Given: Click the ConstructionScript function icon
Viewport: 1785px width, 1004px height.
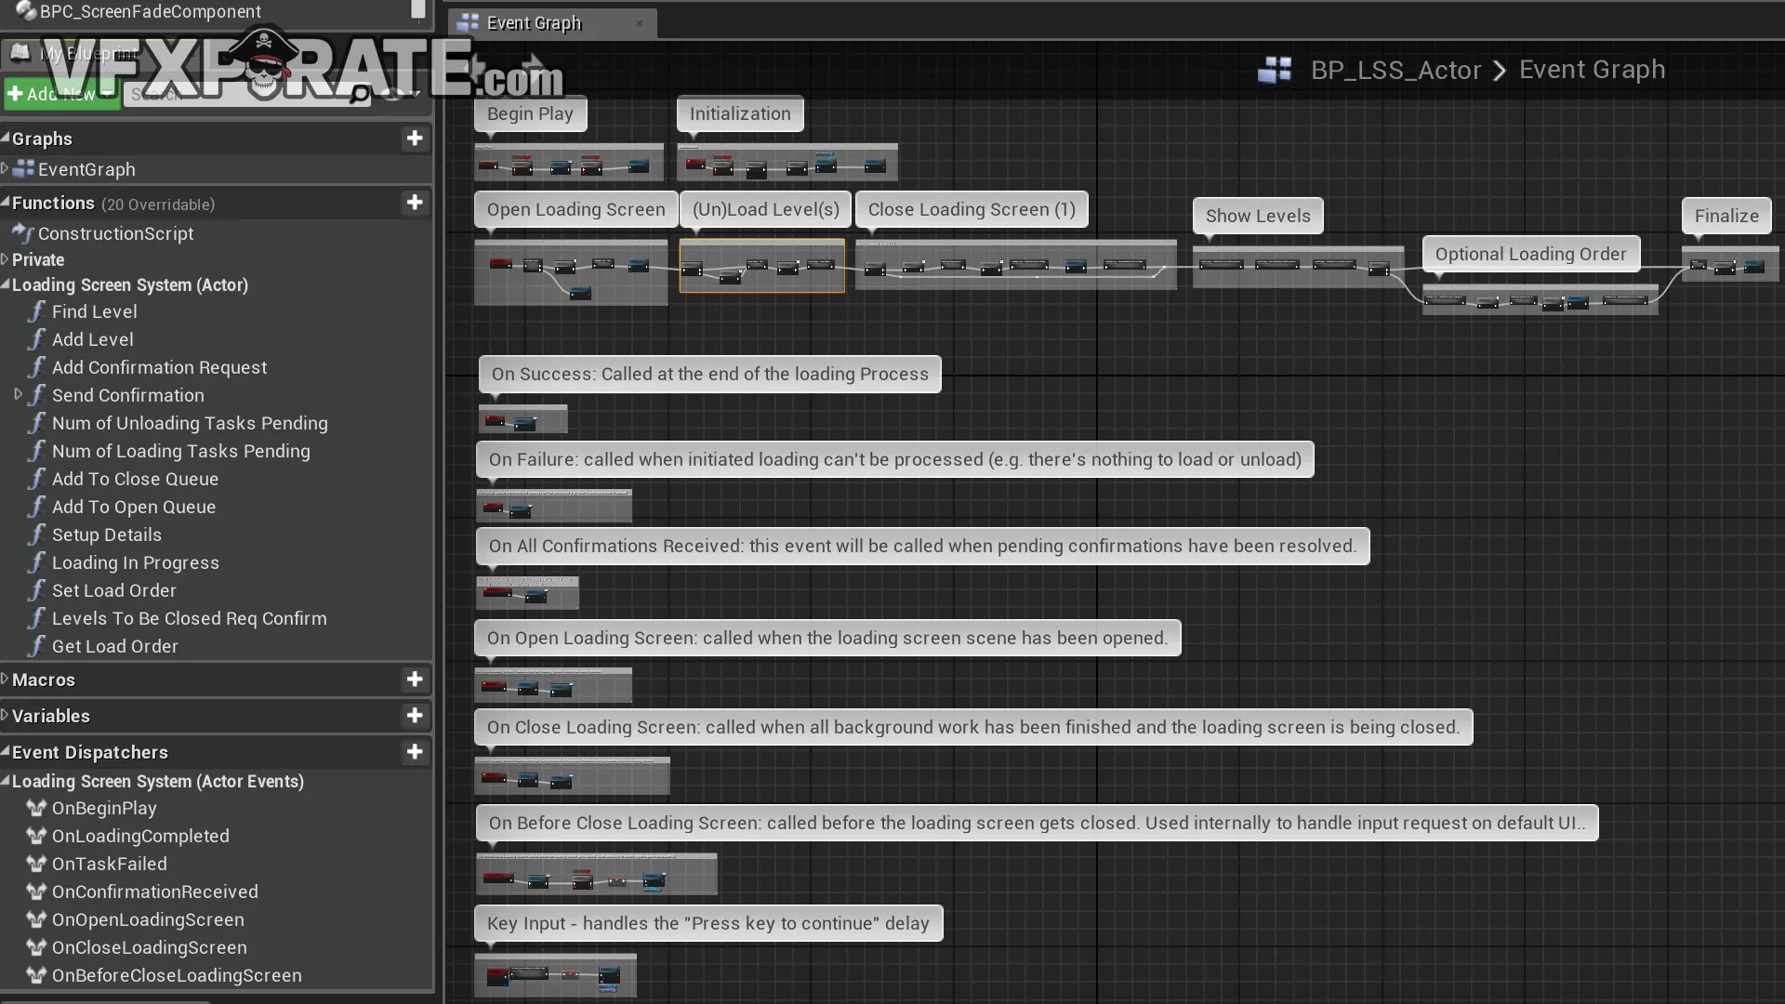Looking at the screenshot, I should click(x=23, y=233).
